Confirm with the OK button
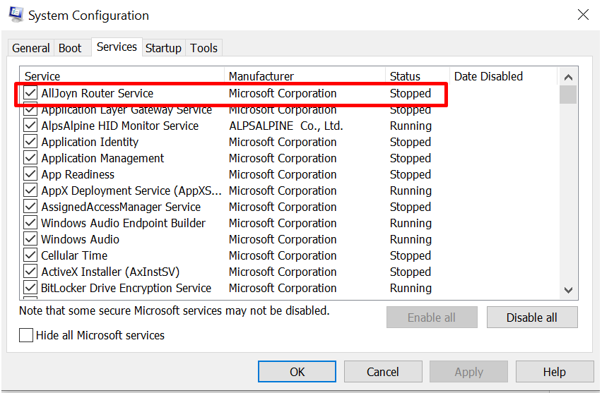This screenshot has width=602, height=393. [x=297, y=372]
